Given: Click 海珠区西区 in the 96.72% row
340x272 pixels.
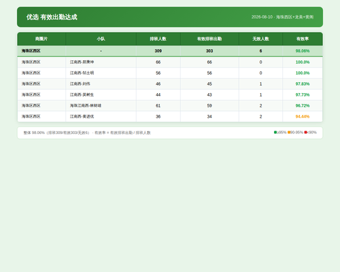Looking at the screenshot, I should pyautogui.click(x=31, y=105).
